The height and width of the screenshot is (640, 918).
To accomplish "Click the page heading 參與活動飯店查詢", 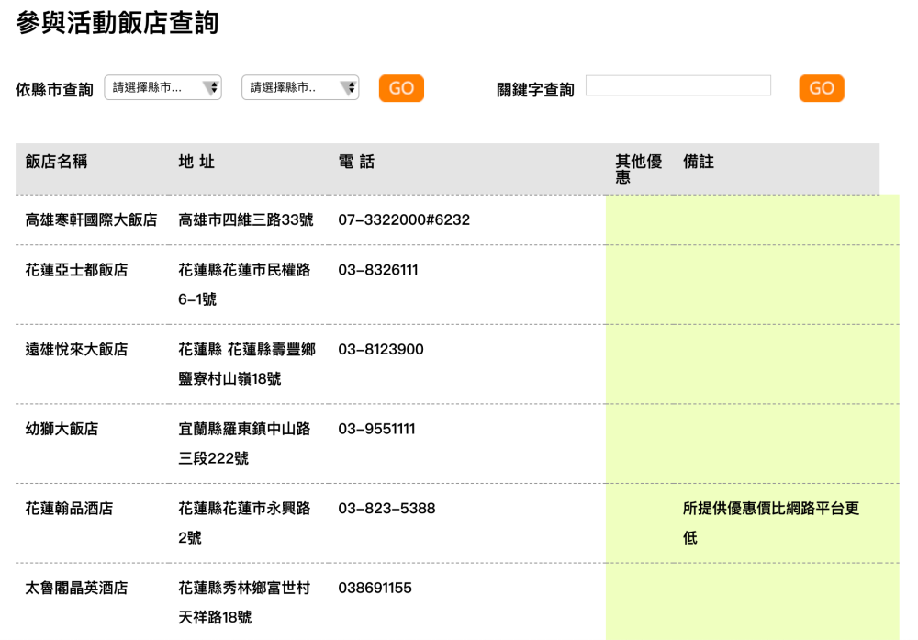I will pyautogui.click(x=118, y=23).
